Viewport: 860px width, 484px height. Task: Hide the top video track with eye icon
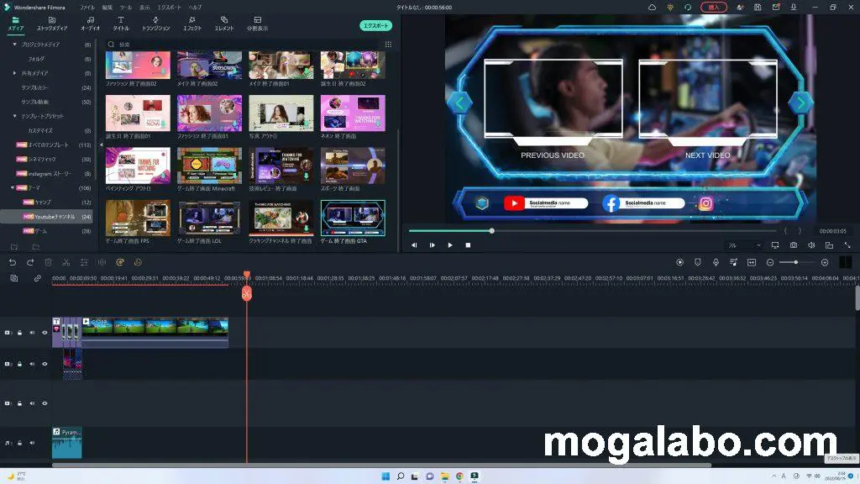pos(45,332)
